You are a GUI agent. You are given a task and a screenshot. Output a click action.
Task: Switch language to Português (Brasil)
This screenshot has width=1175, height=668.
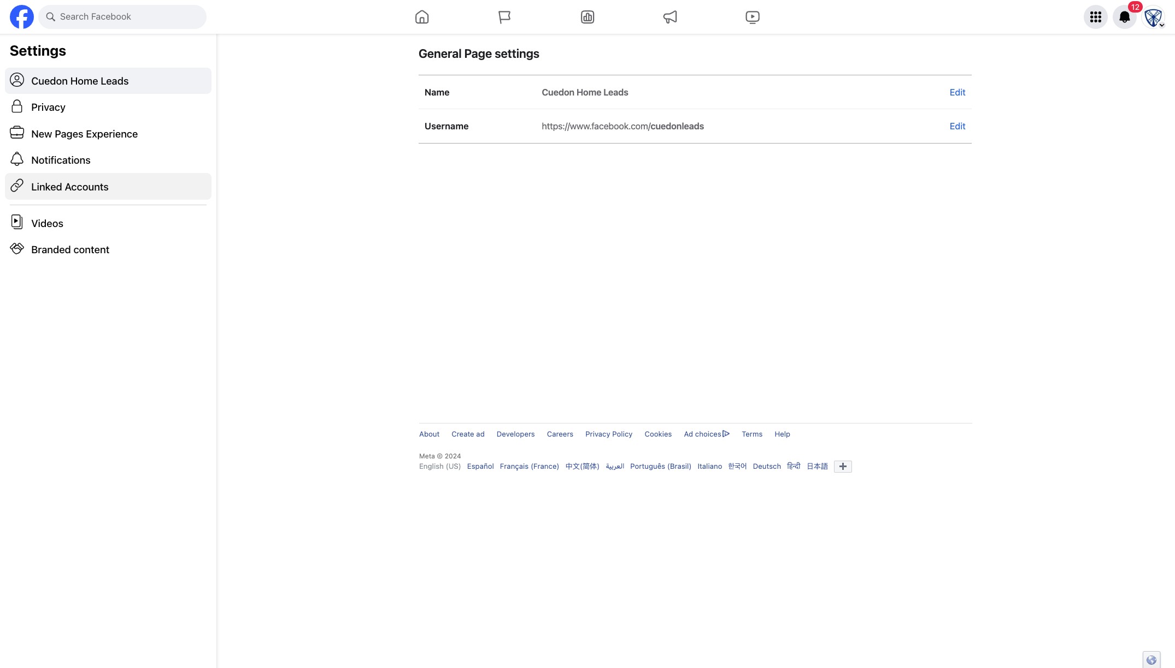[661, 467]
